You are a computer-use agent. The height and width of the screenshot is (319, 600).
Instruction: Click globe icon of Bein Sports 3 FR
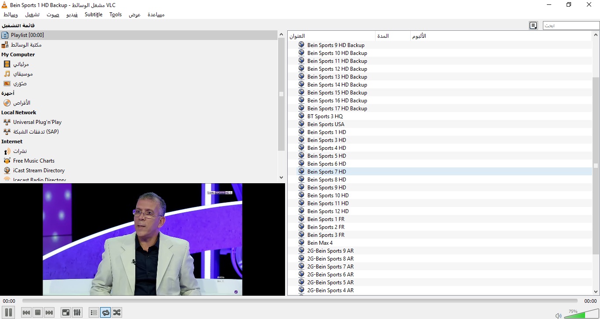pos(301,235)
